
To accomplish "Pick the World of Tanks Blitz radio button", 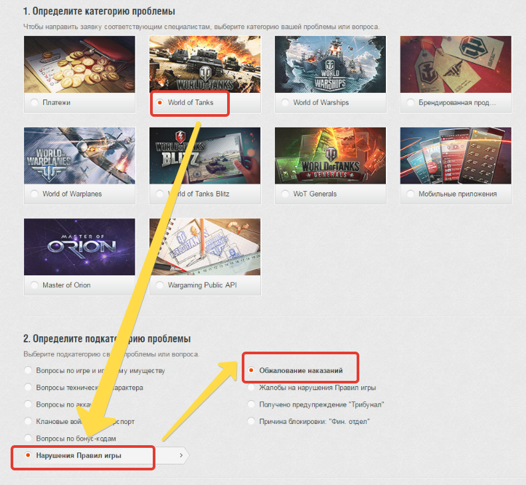I will (160, 194).
